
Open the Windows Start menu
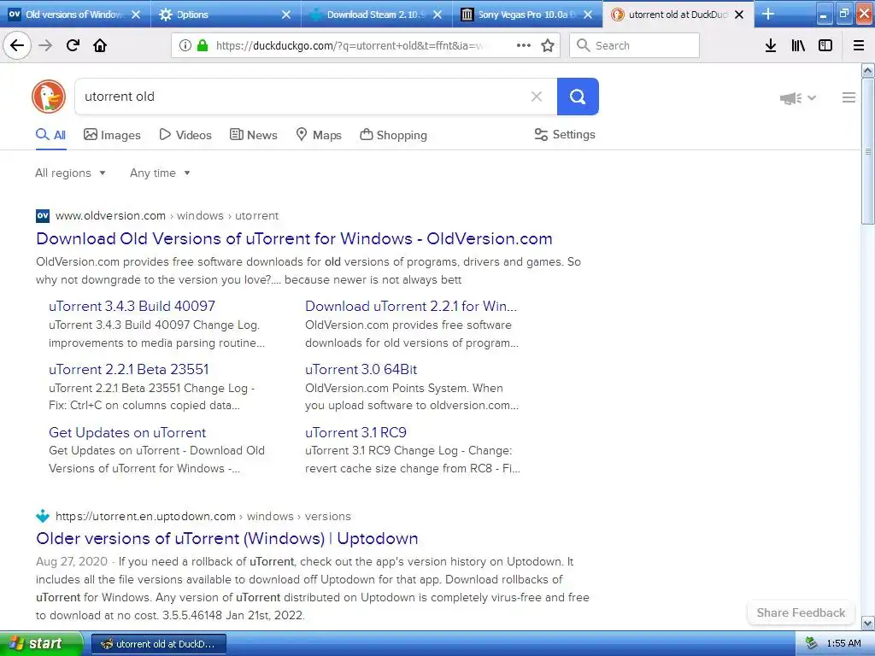pyautogui.click(x=41, y=643)
